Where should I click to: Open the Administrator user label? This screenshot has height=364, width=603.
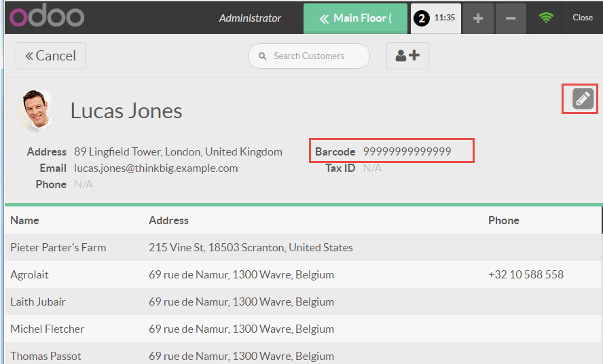[x=250, y=18]
